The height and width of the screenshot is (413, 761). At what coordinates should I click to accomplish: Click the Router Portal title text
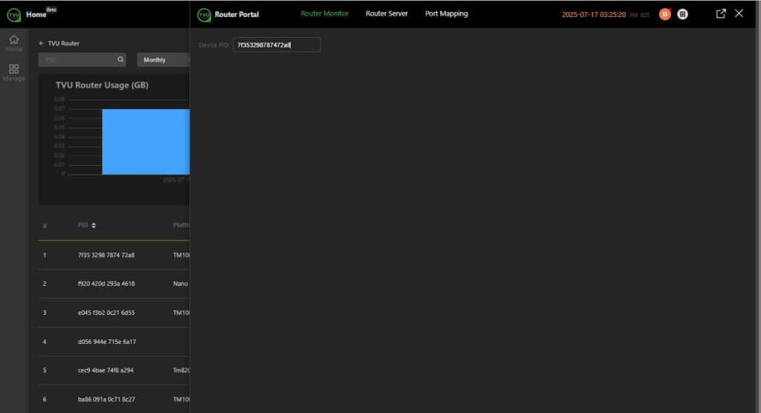(237, 15)
